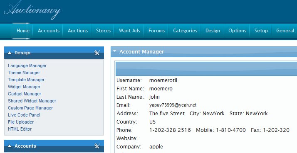This screenshot has height=153, width=297.
Task: Open the Design menu in navigation bar
Action: click(x=213, y=31)
